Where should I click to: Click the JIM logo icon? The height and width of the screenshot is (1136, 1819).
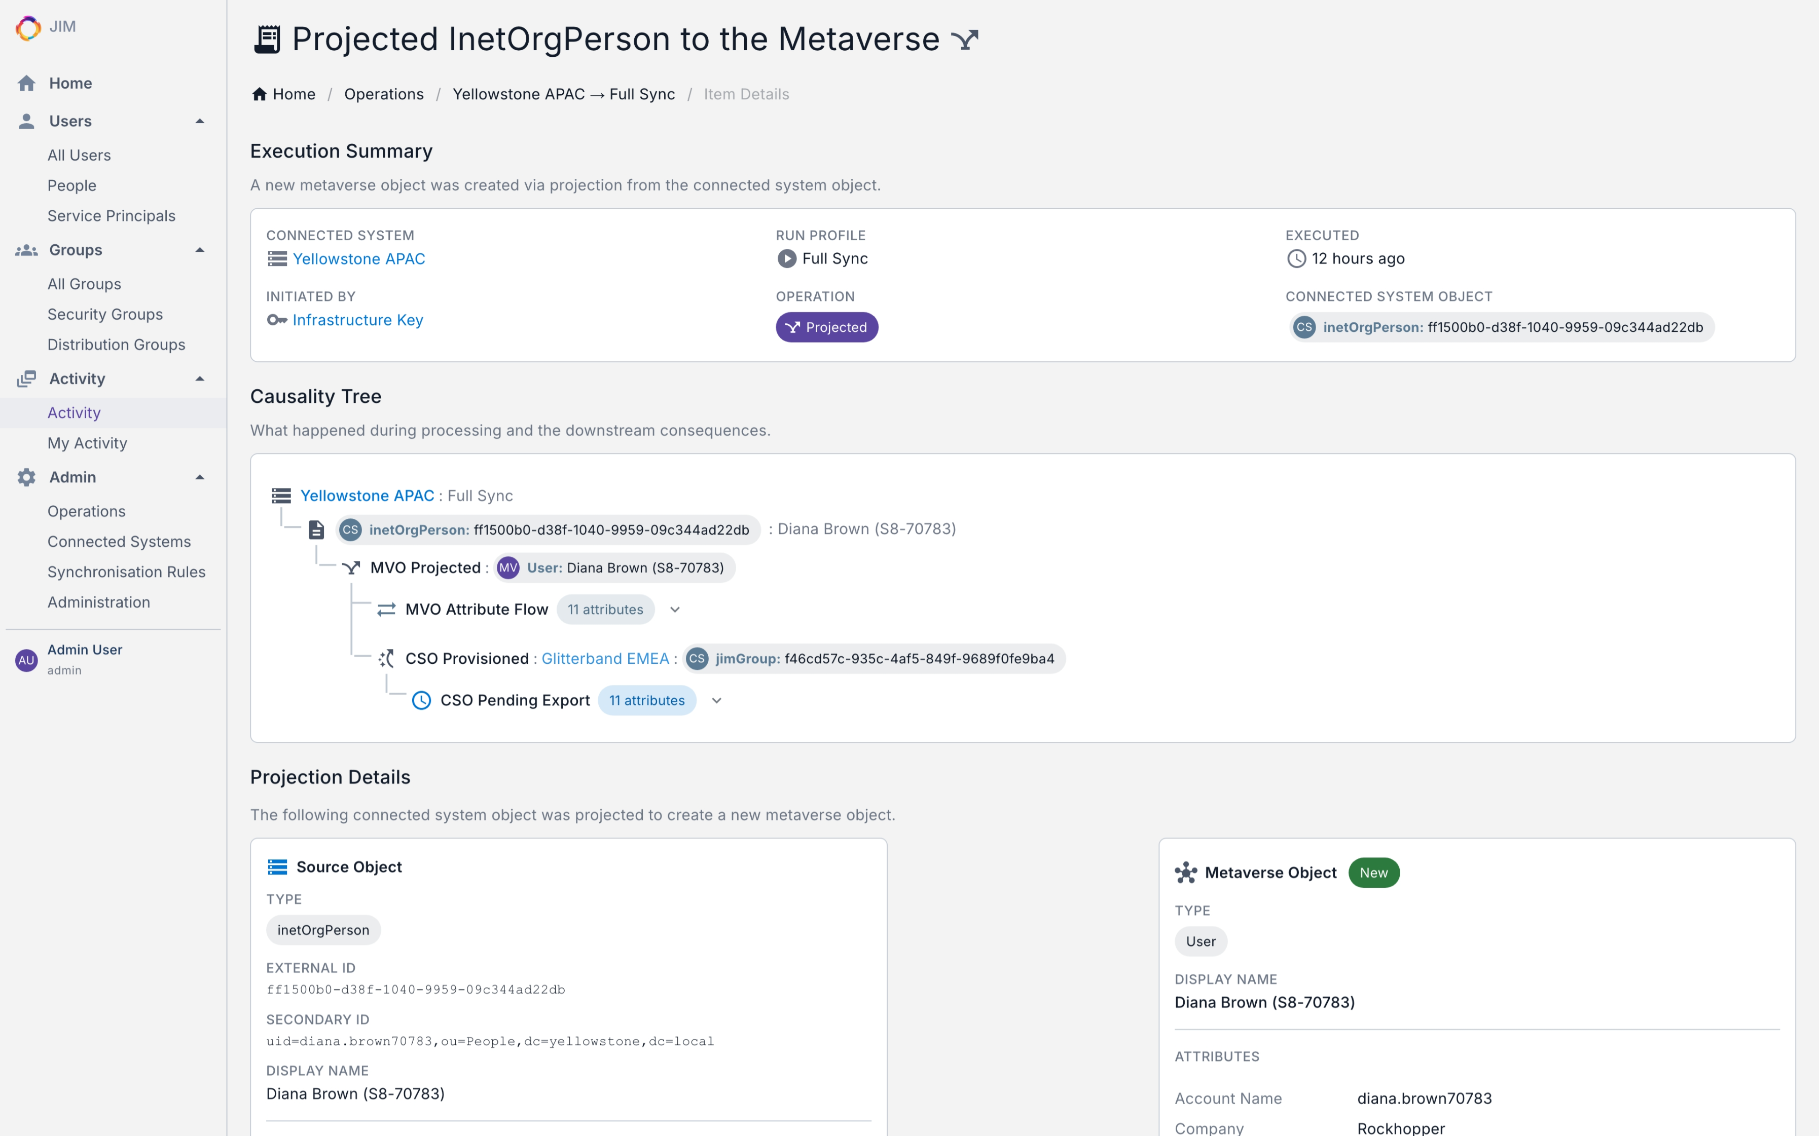click(x=28, y=28)
